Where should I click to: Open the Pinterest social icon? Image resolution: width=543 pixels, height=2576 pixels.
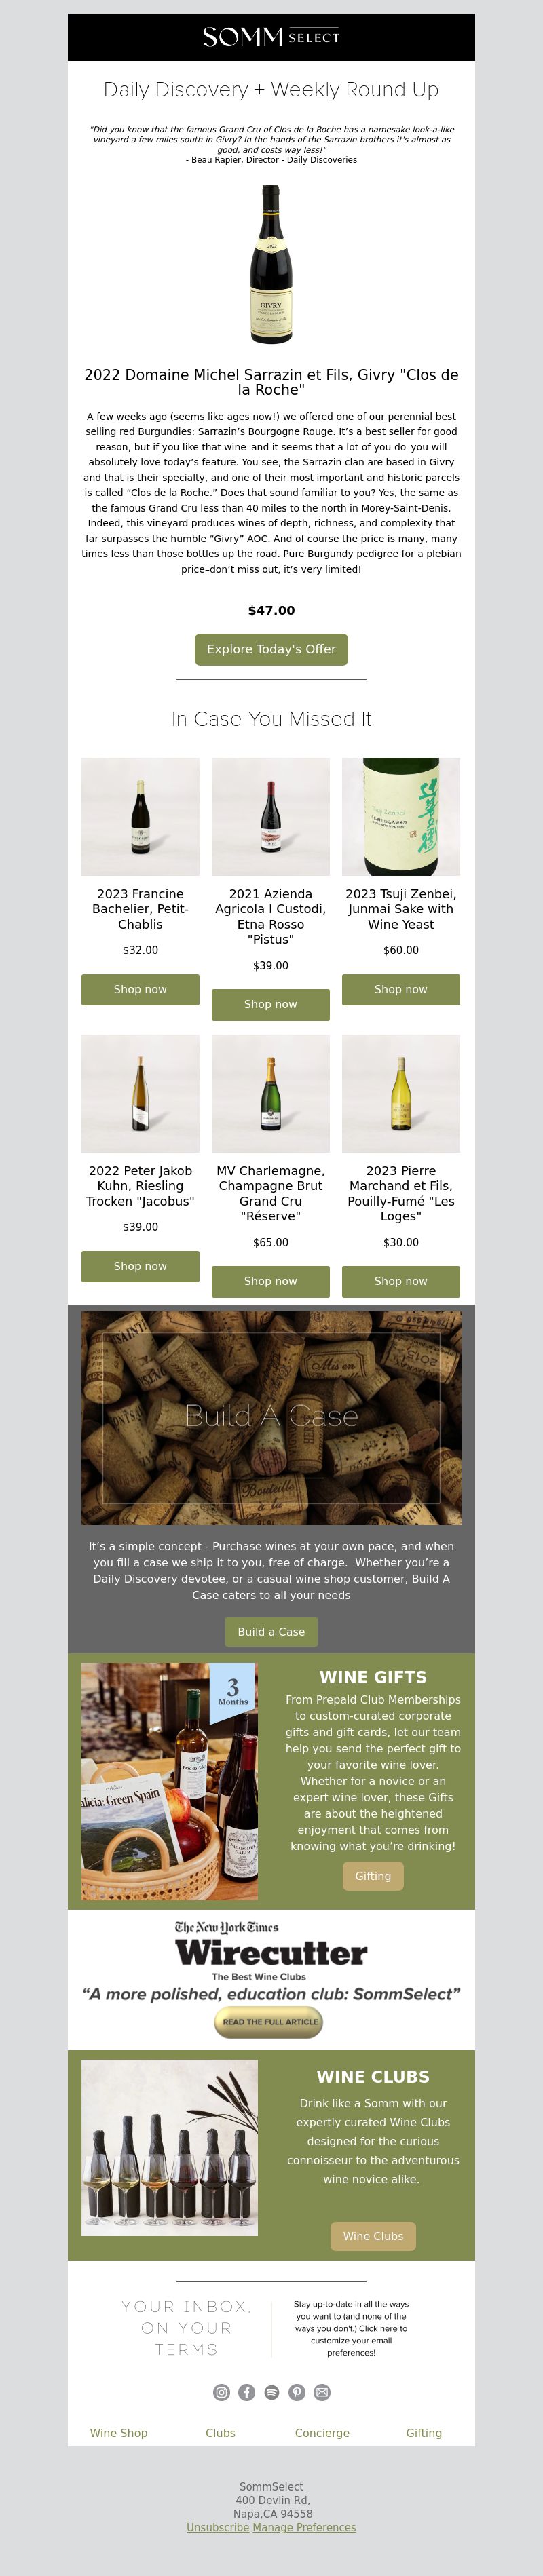tap(297, 2393)
